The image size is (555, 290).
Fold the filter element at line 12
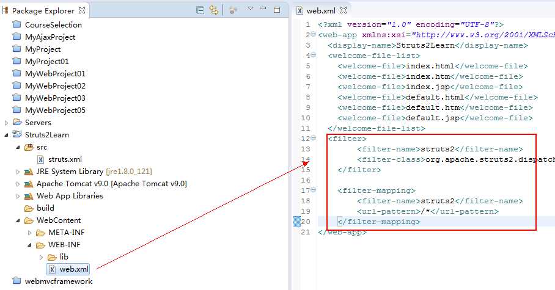313,138
